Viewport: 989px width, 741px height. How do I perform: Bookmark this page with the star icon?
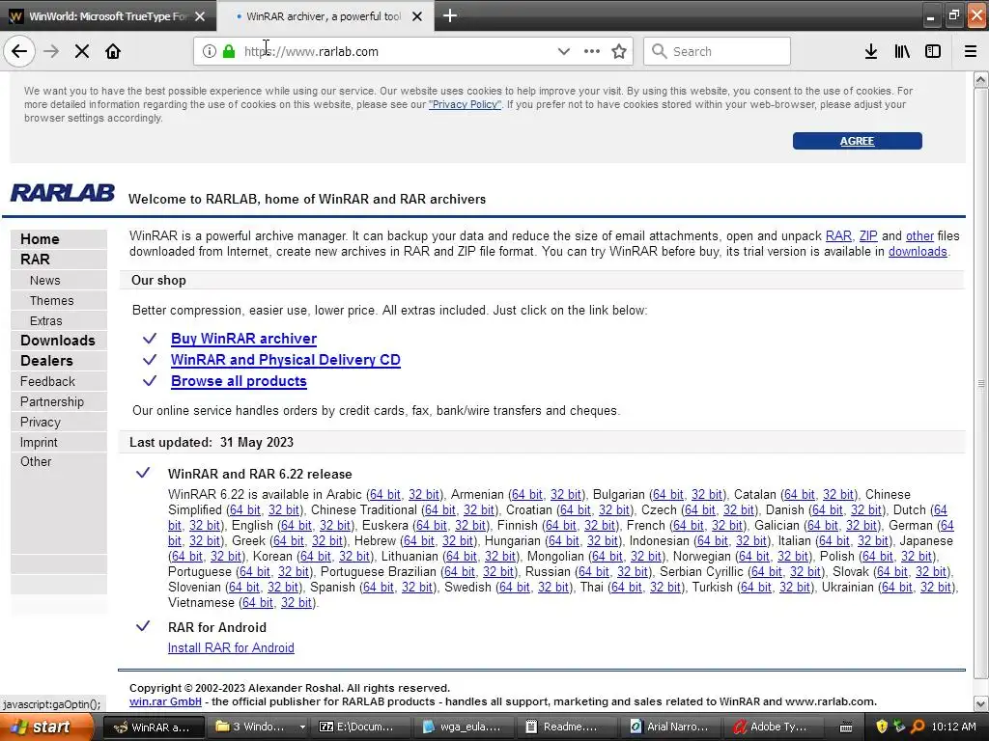(x=619, y=51)
